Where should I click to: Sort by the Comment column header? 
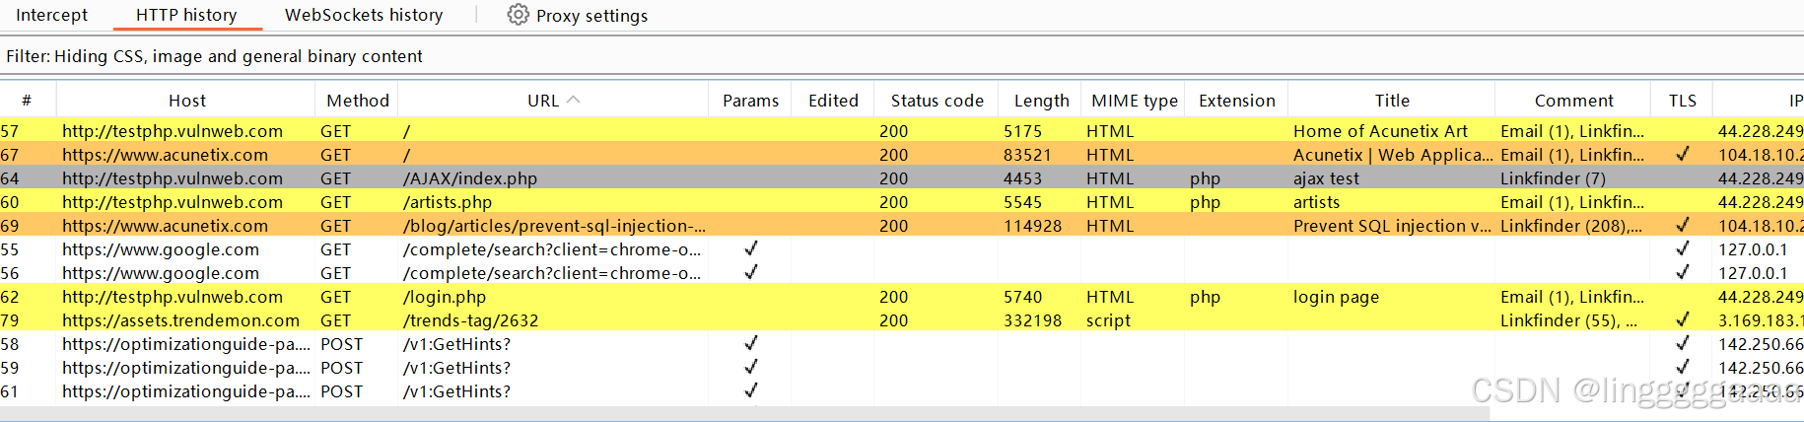[x=1573, y=101]
